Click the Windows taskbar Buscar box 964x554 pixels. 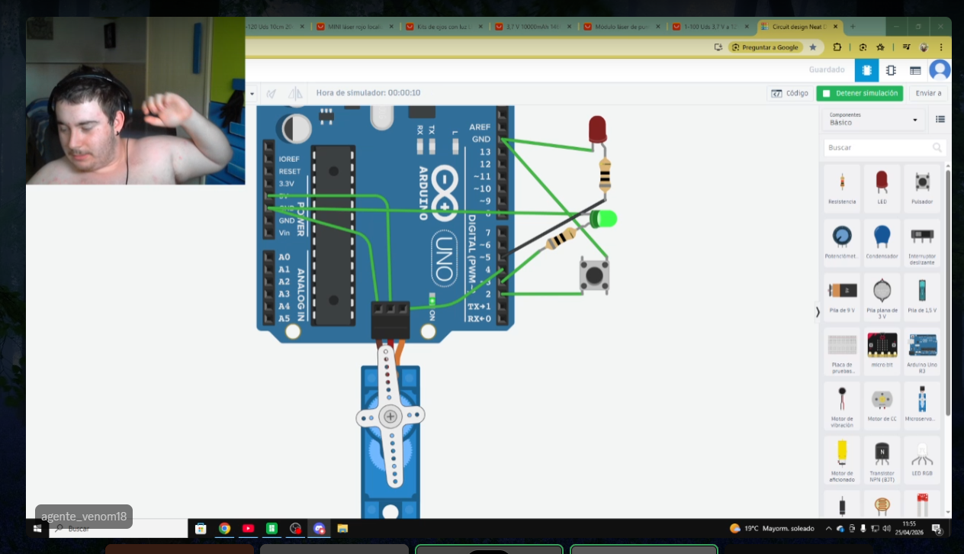[x=118, y=528]
